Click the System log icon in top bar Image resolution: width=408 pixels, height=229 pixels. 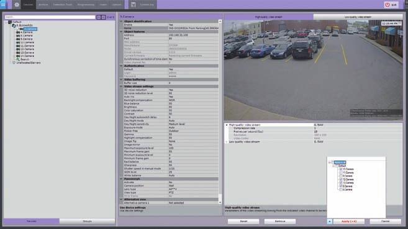tap(134, 5)
